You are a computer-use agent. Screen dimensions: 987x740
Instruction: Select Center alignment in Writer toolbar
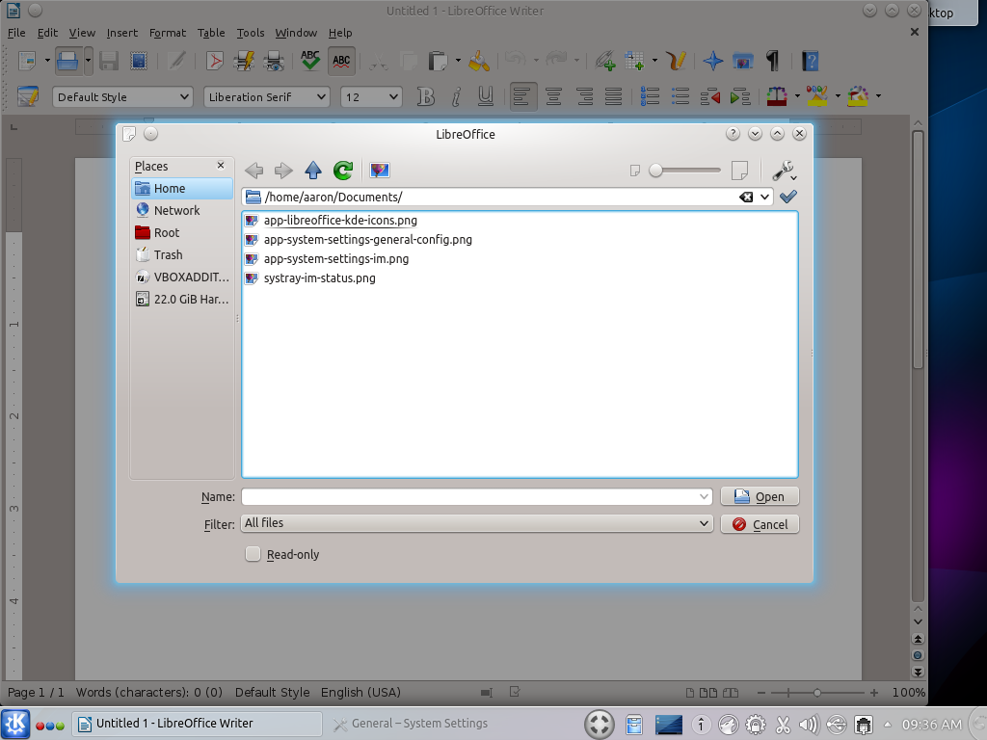pos(554,96)
